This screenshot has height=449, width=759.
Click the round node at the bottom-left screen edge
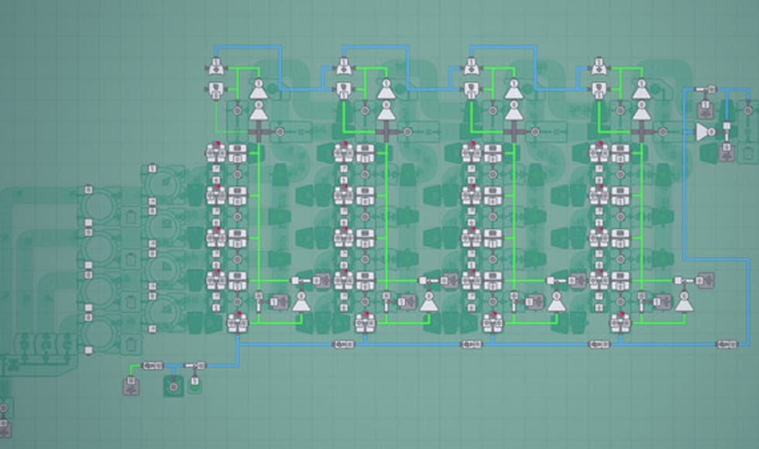pos(3,409)
